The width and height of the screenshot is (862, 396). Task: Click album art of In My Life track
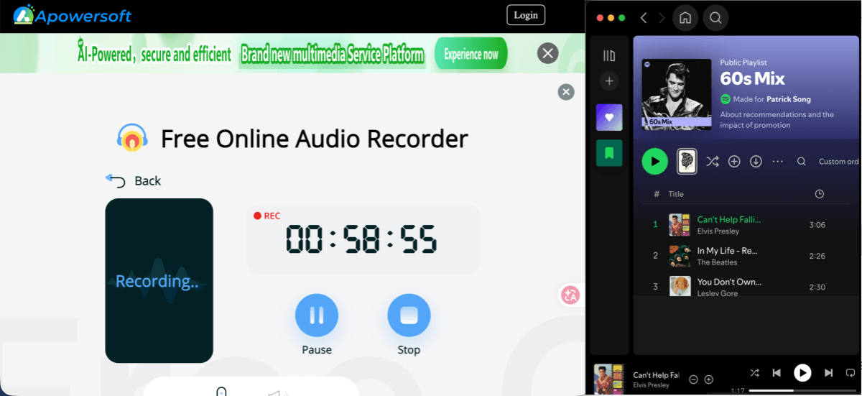(x=680, y=256)
